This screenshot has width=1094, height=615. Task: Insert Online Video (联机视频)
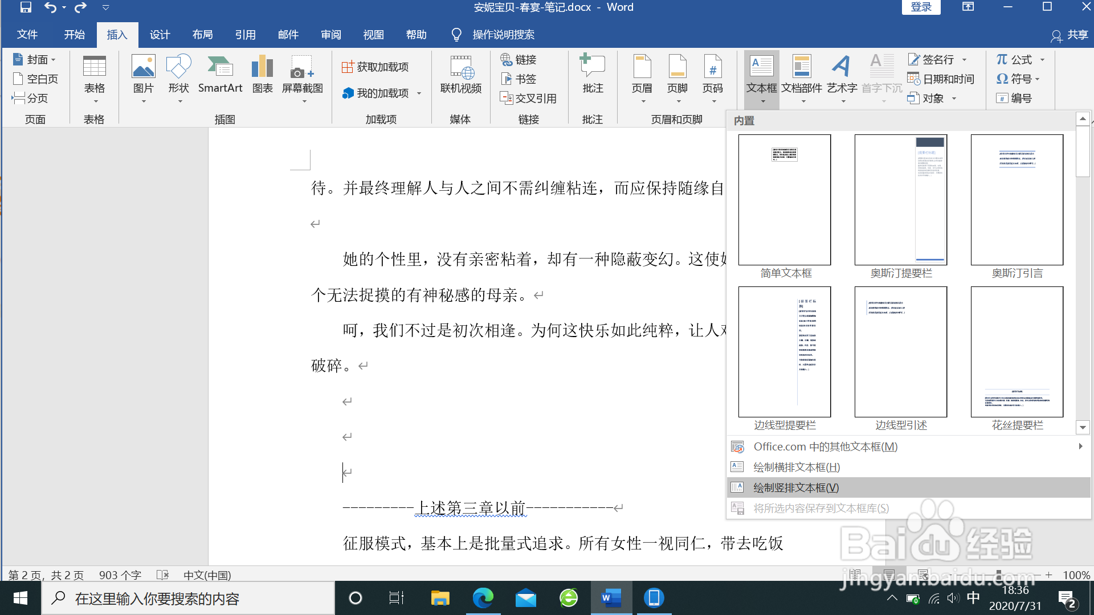[461, 75]
